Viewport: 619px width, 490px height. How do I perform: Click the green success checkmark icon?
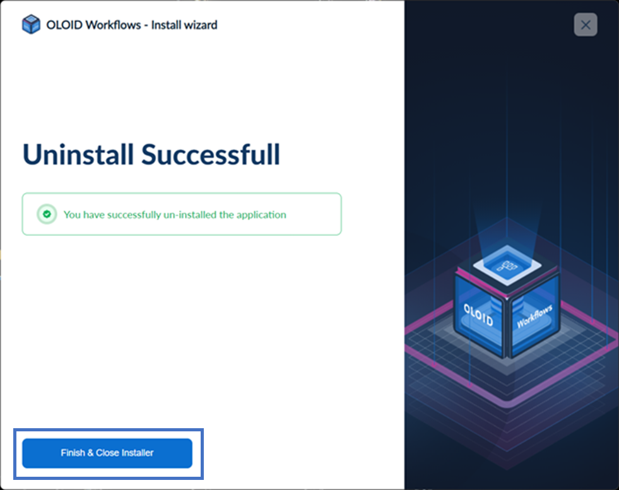47,214
